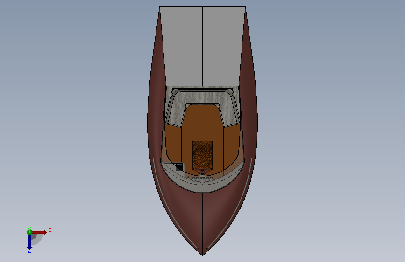Click the red X axis arrow of the triad

point(39,232)
